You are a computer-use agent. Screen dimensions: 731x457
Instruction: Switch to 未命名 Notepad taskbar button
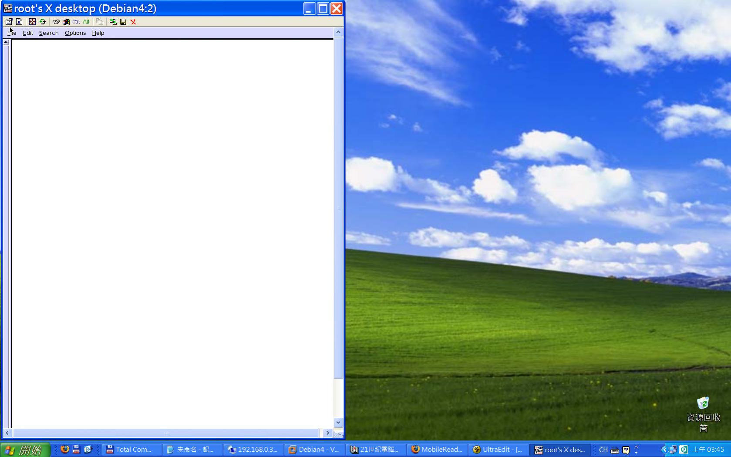click(x=192, y=450)
